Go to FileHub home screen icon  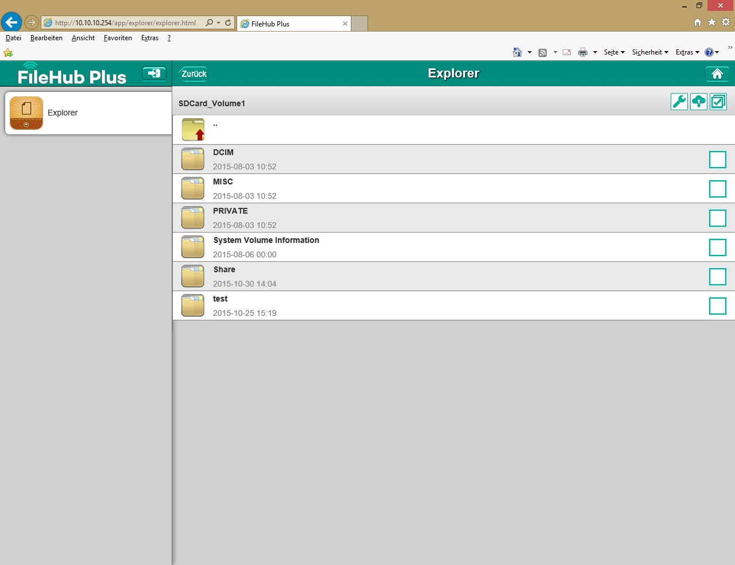pyautogui.click(x=717, y=73)
